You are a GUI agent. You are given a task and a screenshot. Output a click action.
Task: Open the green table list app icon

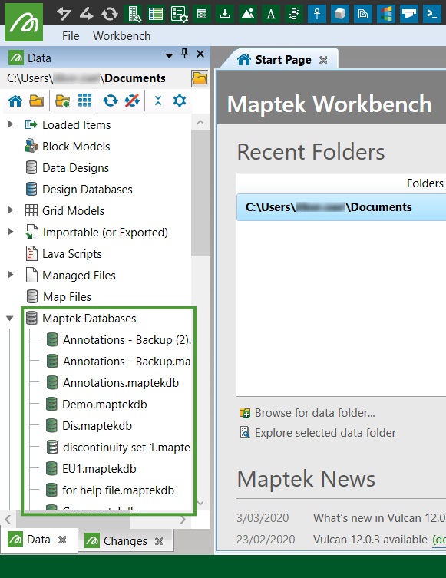[x=156, y=14]
